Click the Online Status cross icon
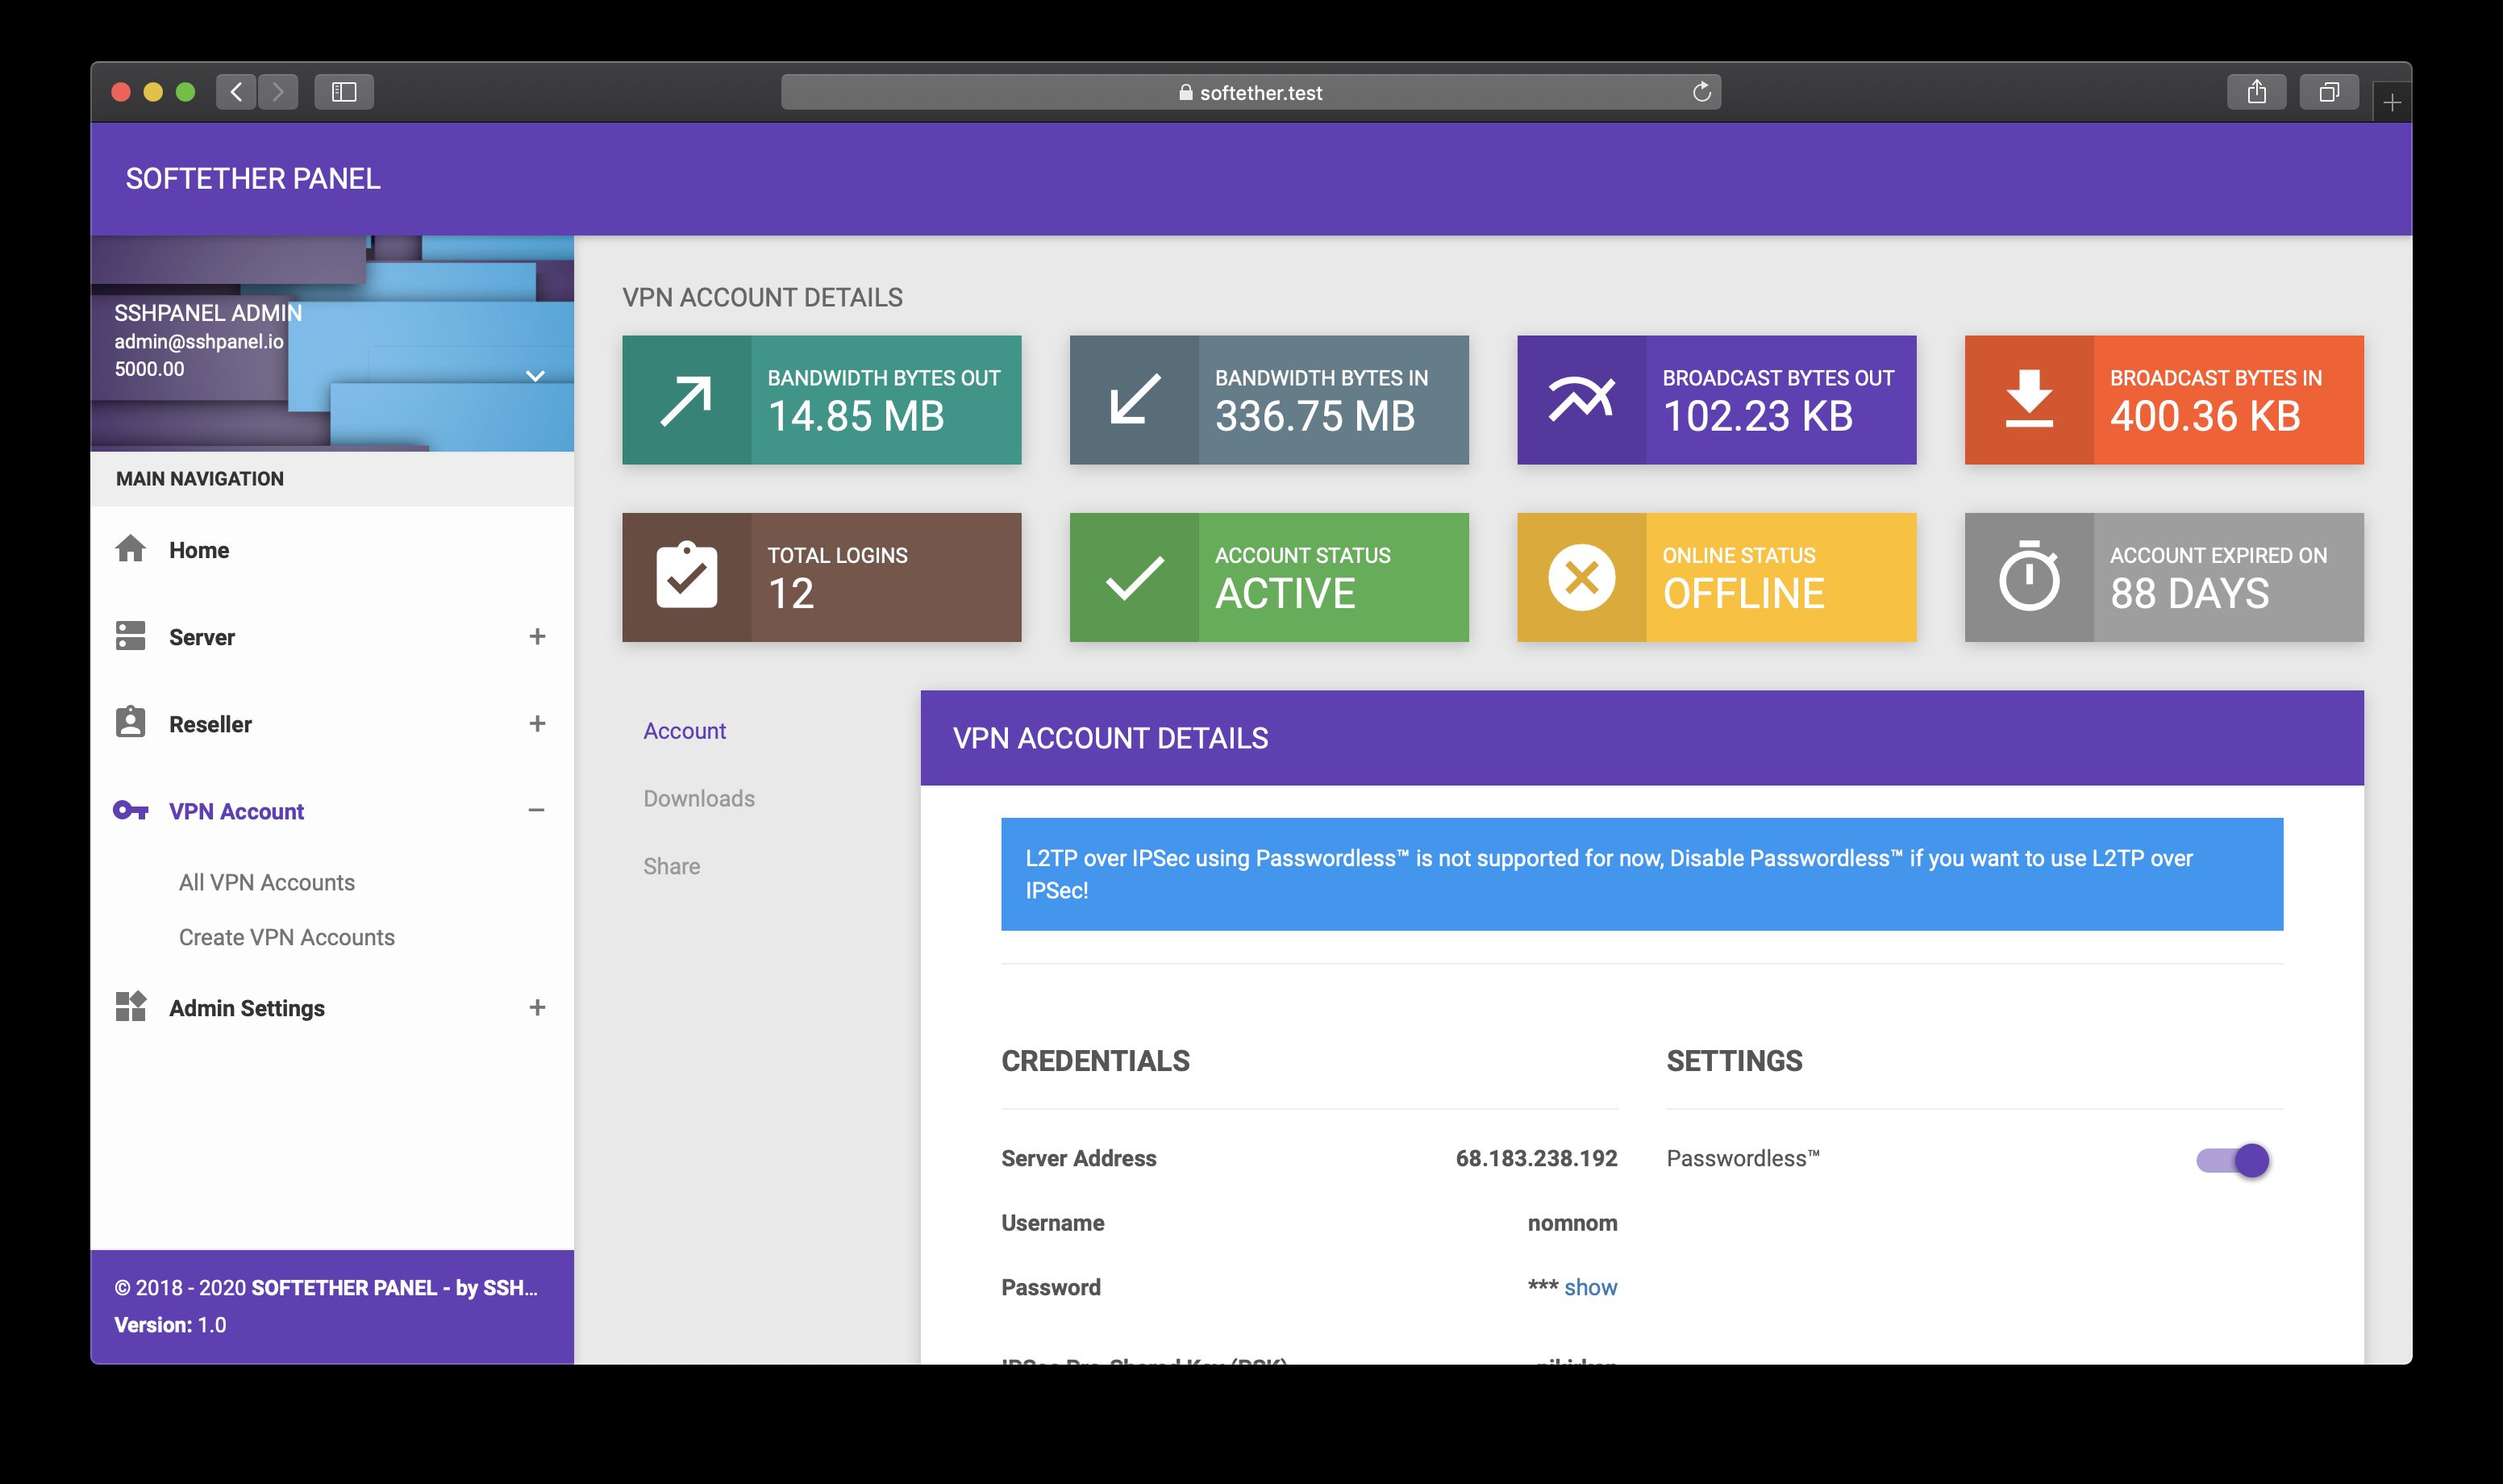Viewport: 2503px width, 1484px height. [x=1581, y=577]
